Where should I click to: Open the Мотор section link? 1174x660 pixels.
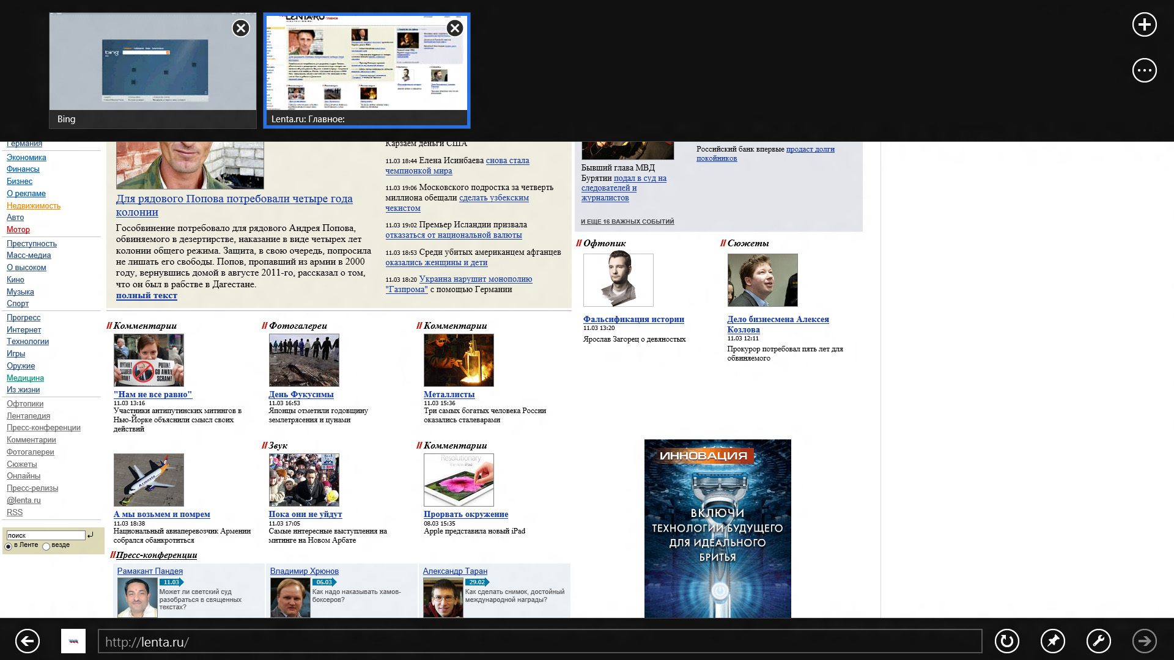pyautogui.click(x=18, y=230)
